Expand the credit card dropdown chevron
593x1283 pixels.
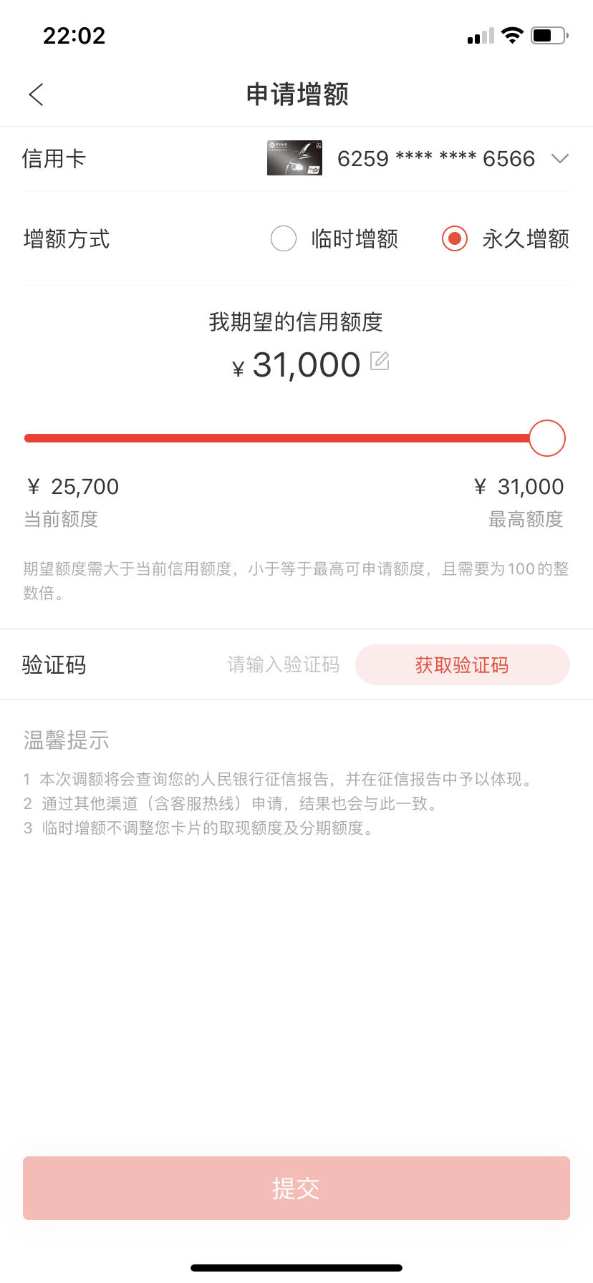point(560,158)
